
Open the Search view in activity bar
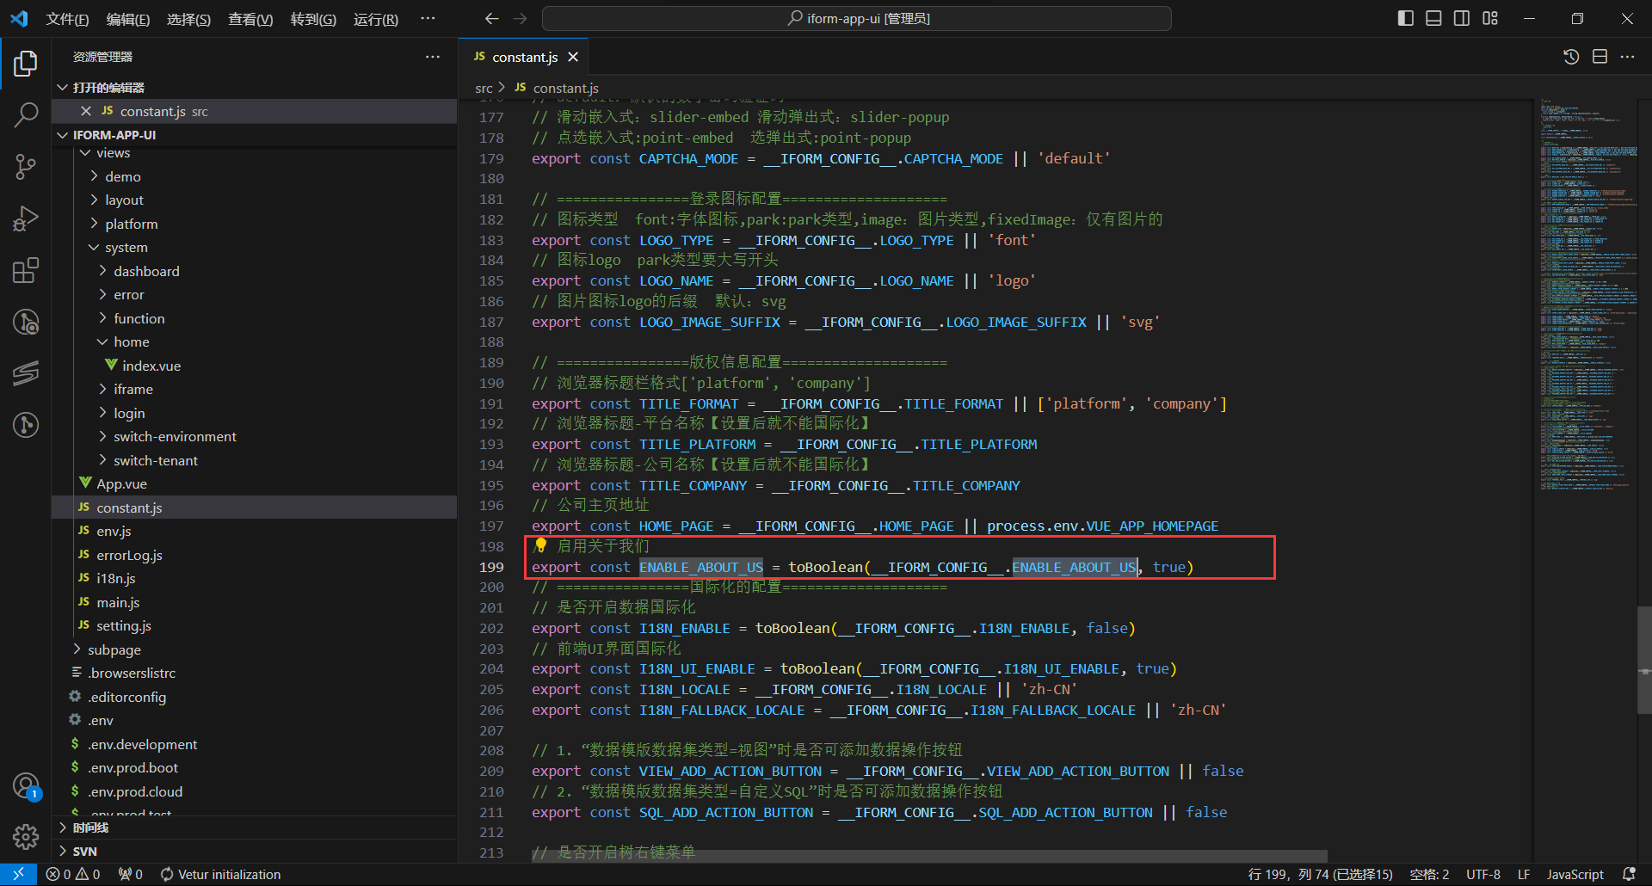click(26, 114)
